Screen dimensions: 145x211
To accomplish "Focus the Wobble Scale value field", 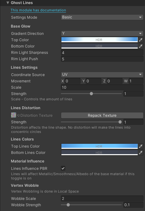I will [x=102, y=199].
